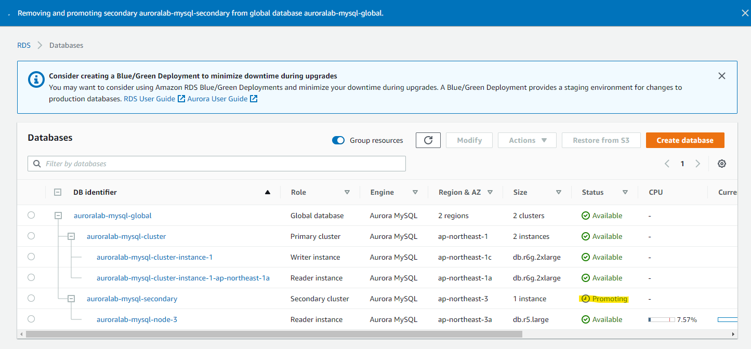Click the previous page arrow icon
The image size is (751, 349).
[667, 164]
